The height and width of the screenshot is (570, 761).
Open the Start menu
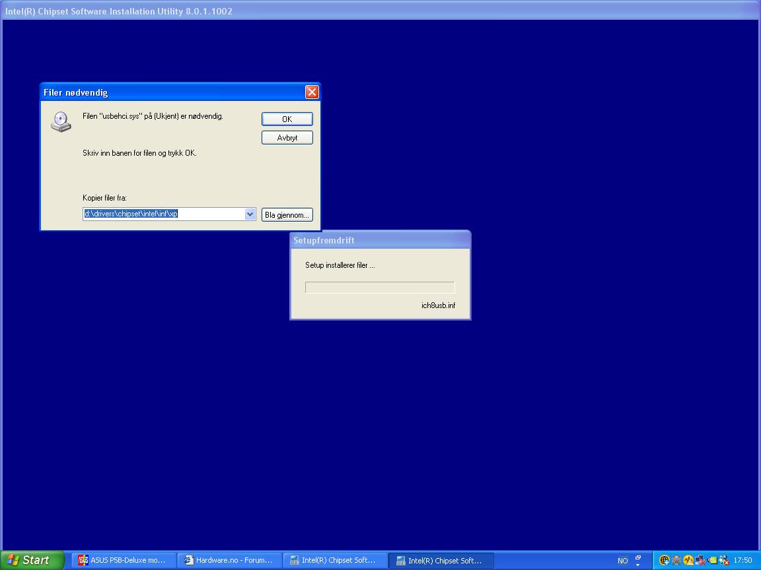pos(32,560)
